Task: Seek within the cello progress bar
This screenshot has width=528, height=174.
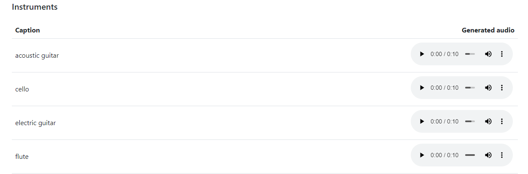Action: pos(470,88)
